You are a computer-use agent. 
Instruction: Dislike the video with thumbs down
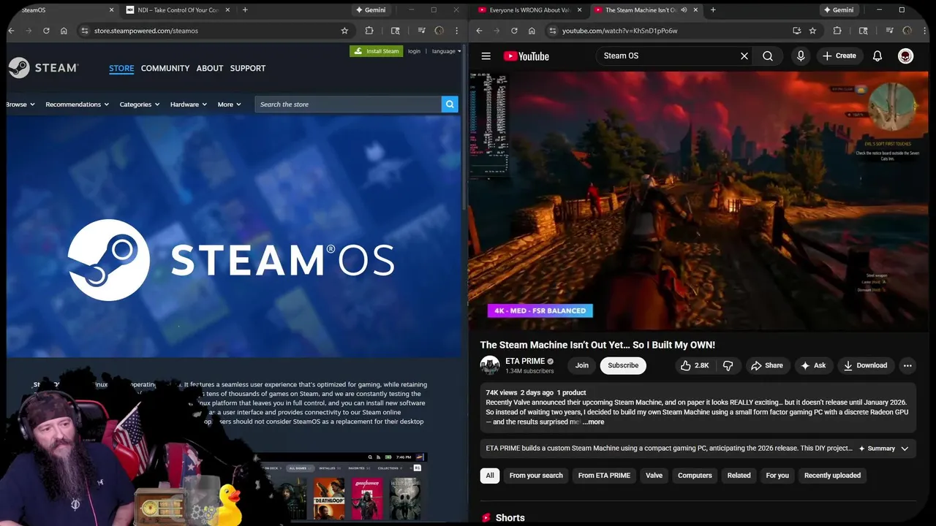coord(728,365)
